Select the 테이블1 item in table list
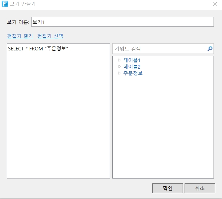Screen dimensions: 222x199 [132, 60]
